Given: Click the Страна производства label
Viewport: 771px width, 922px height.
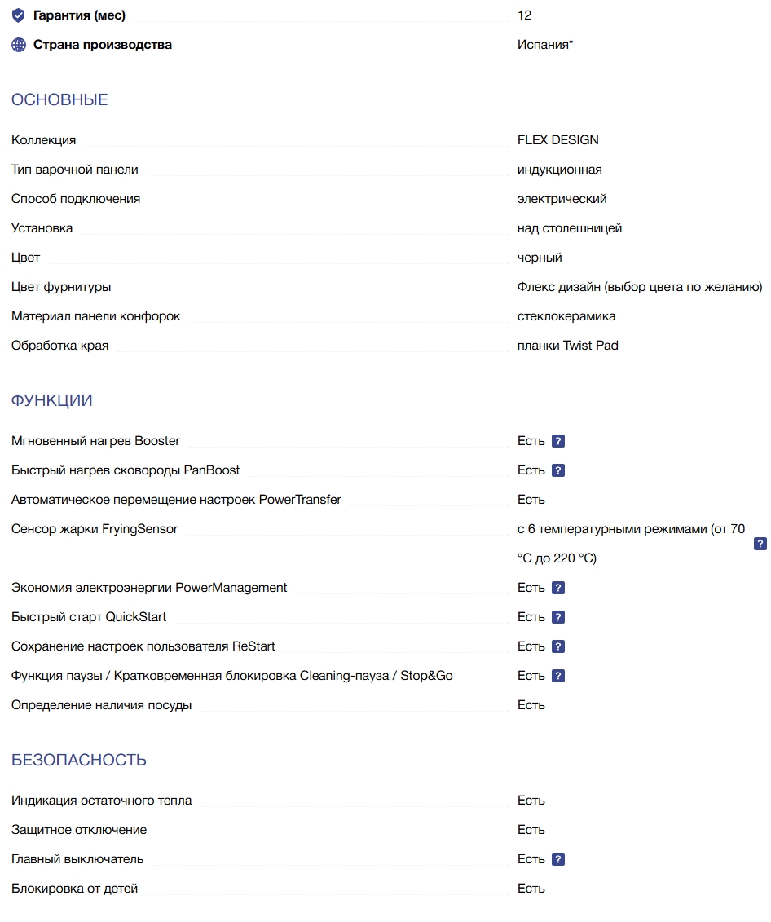Looking at the screenshot, I should point(103,45).
